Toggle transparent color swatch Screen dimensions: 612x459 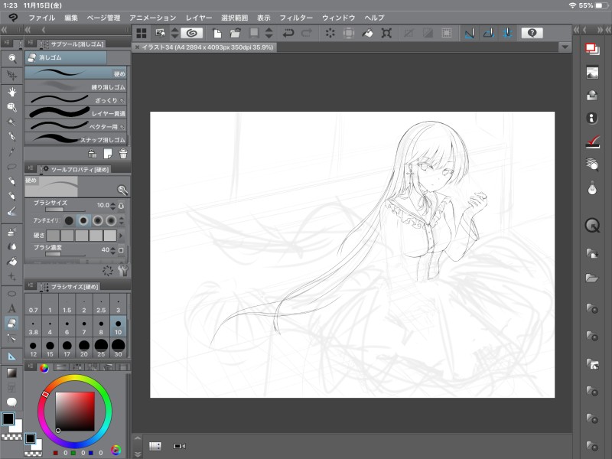pos(11,437)
